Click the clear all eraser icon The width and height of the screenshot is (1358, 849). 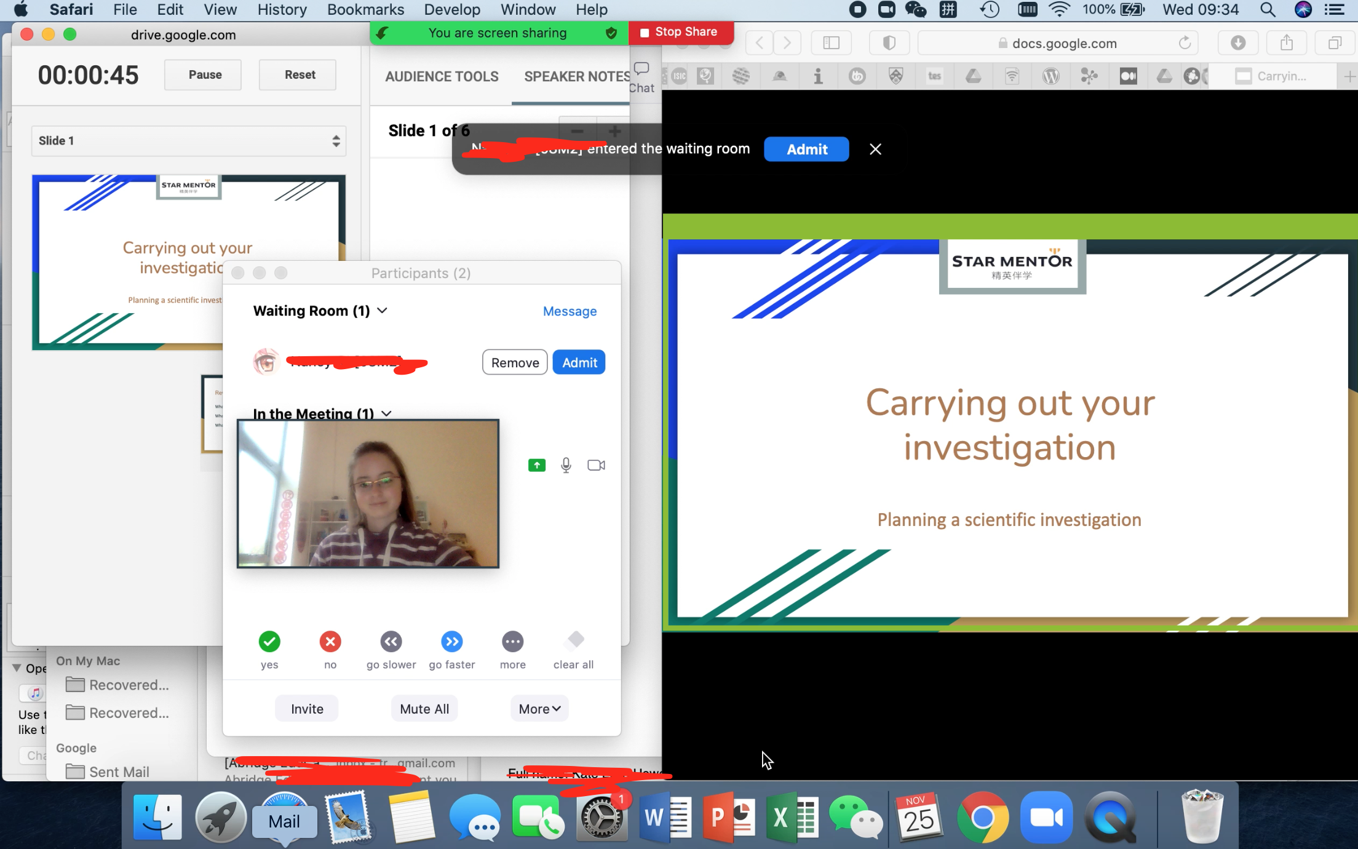coord(574,640)
